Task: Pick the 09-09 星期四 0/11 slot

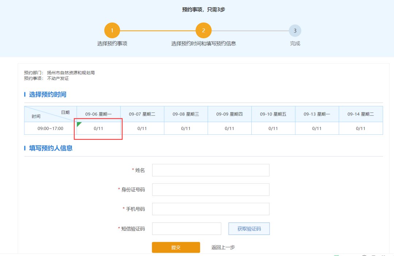Action: coord(229,129)
